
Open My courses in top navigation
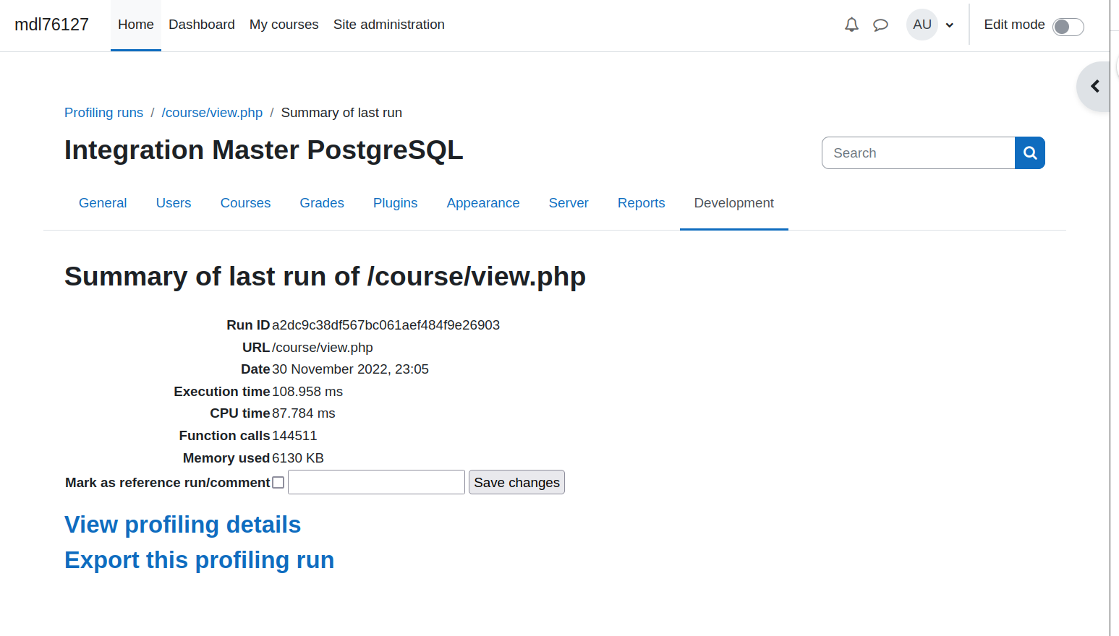[x=284, y=25]
